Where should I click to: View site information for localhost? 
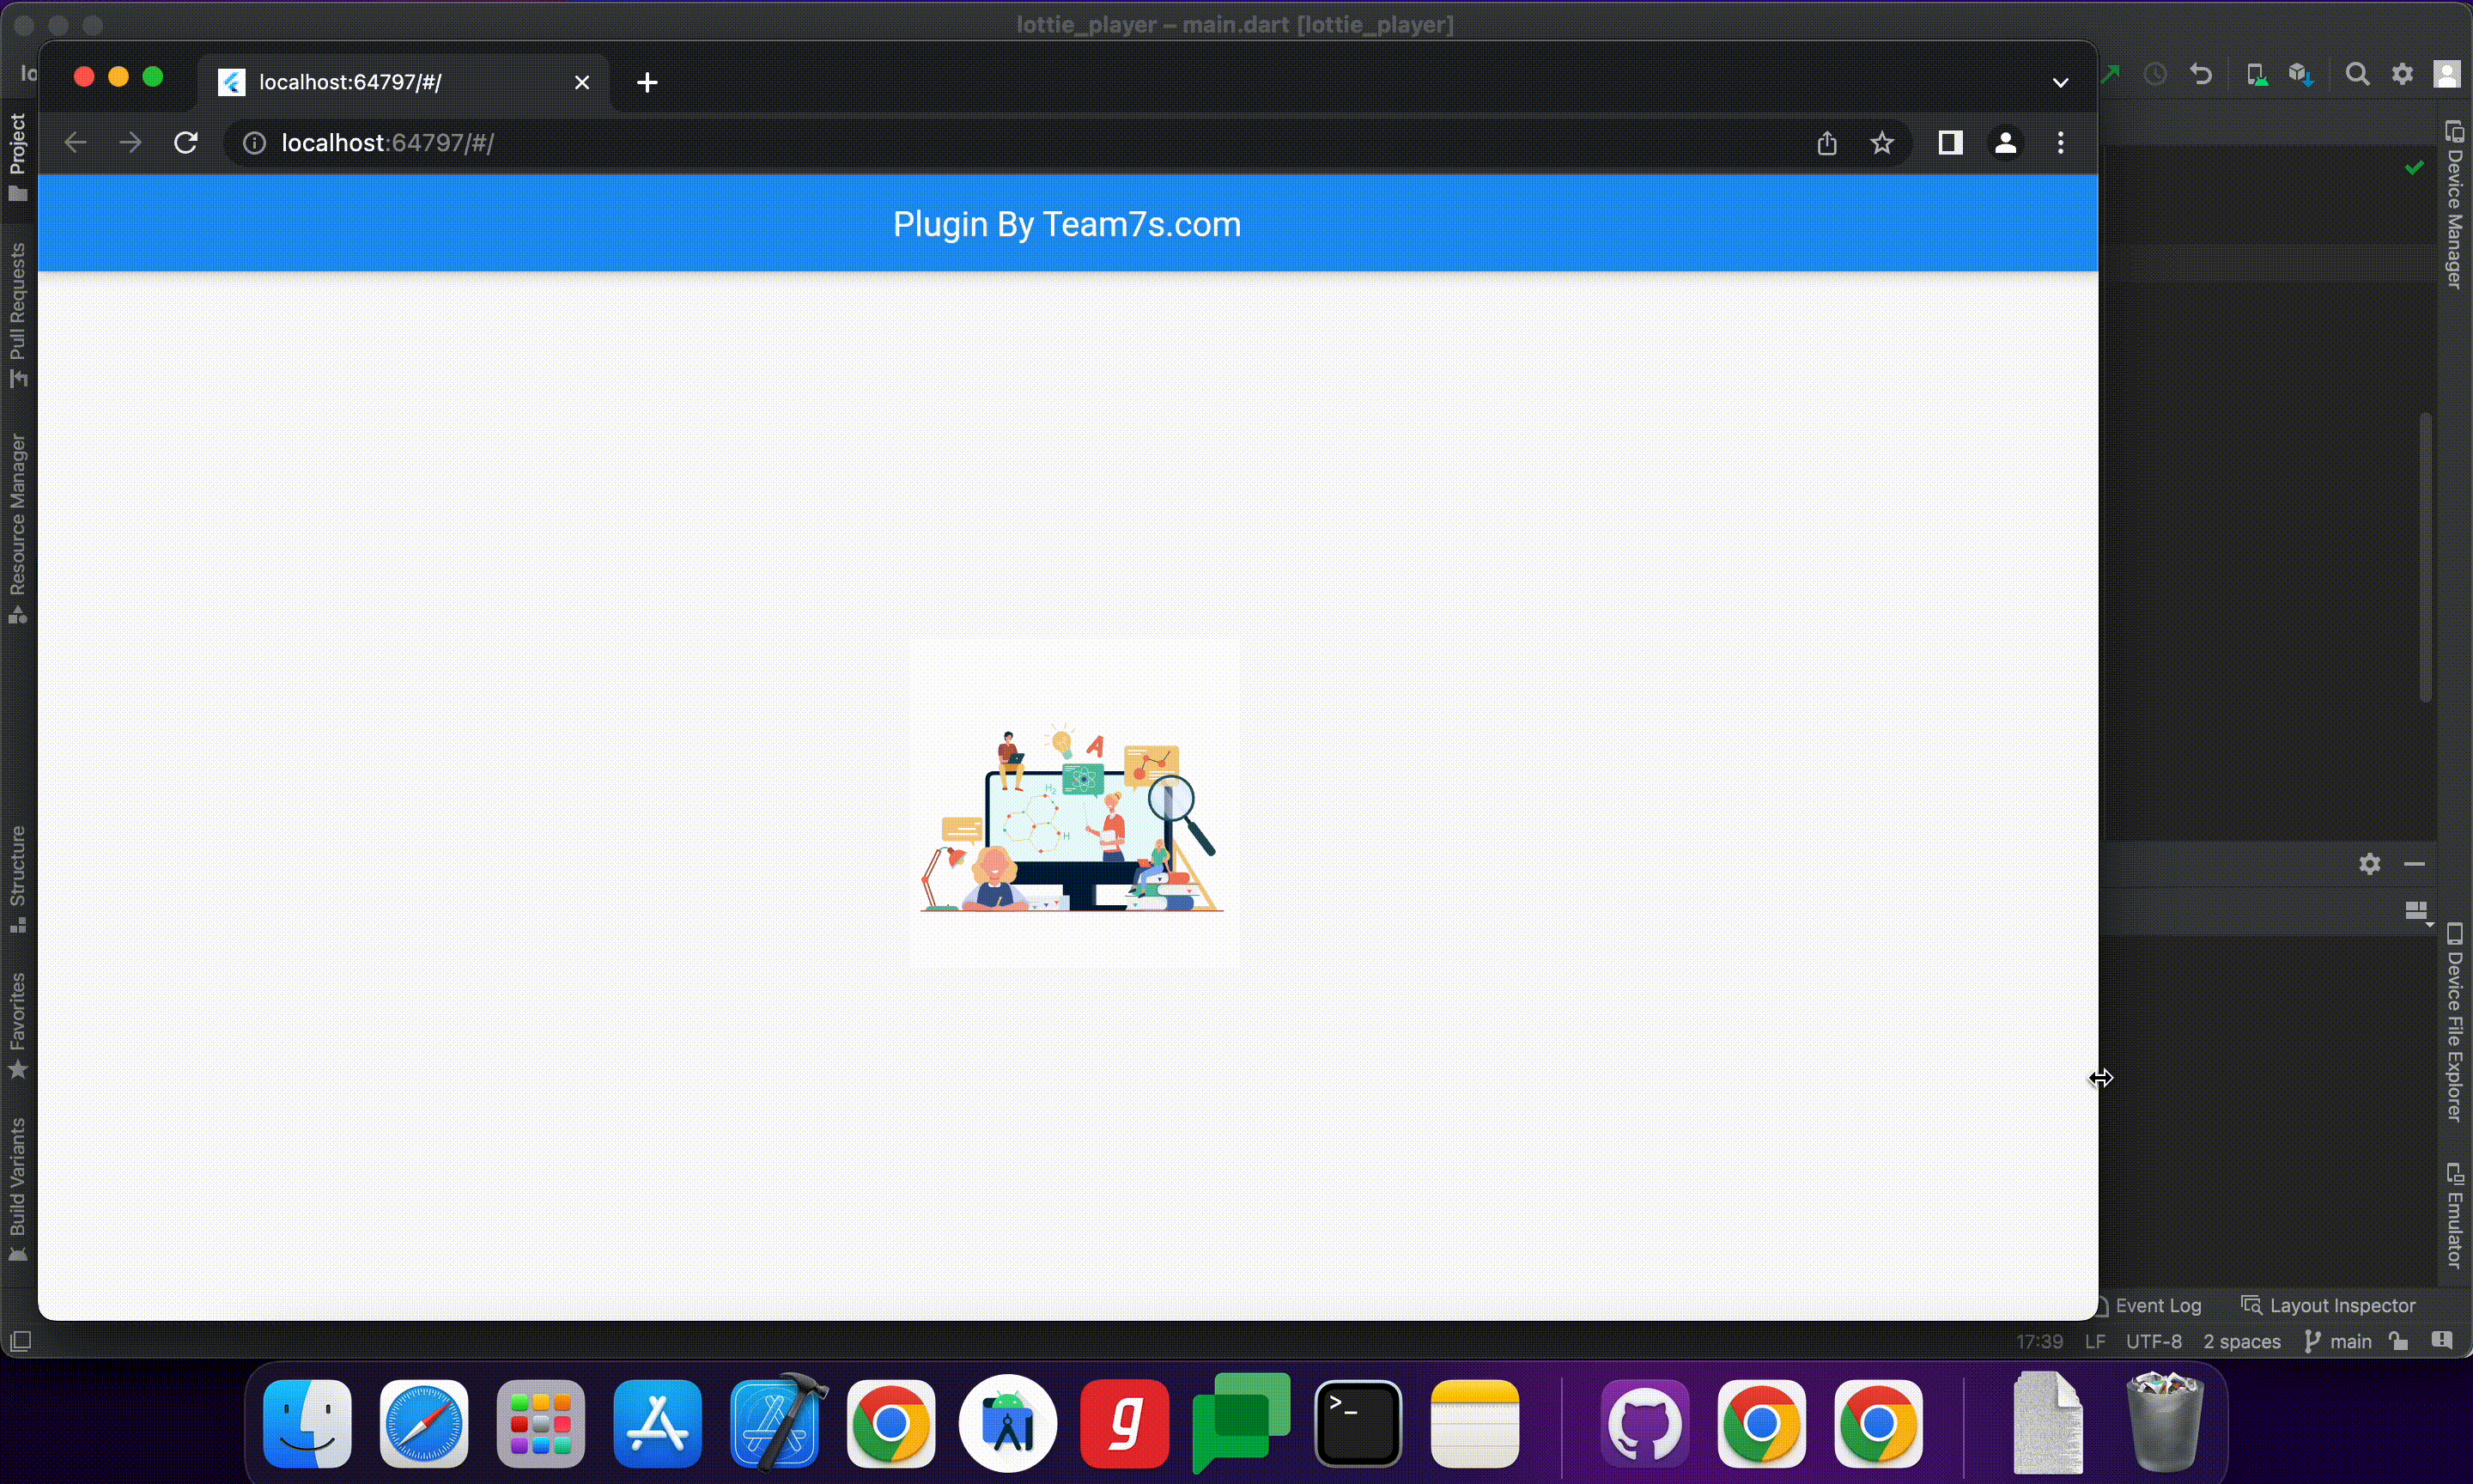click(255, 143)
